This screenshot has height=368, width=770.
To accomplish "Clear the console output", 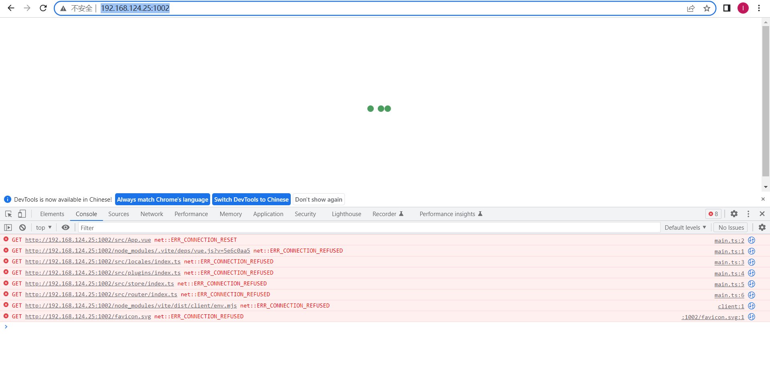I will click(x=22, y=227).
